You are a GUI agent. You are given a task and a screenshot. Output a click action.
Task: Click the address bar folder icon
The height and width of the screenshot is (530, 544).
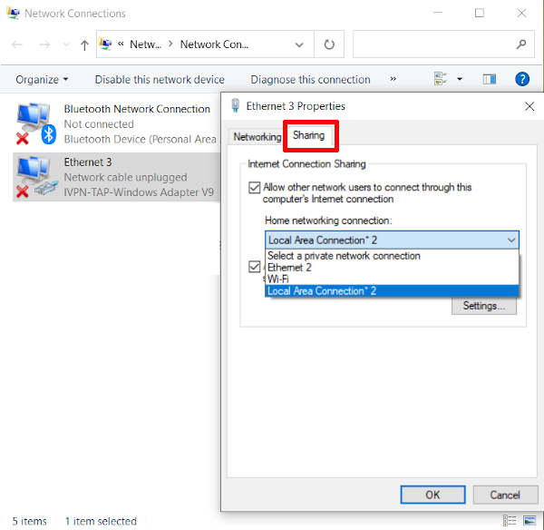(105, 44)
